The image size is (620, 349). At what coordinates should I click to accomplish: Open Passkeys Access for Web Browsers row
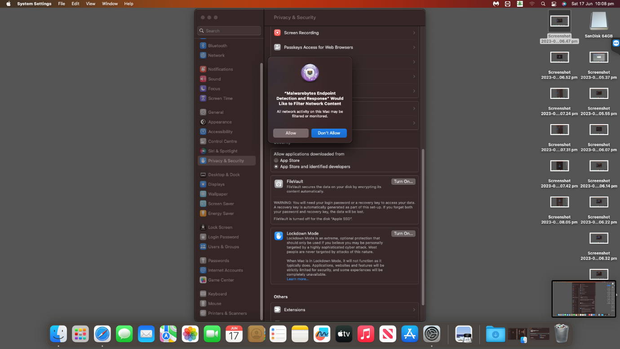tap(344, 47)
